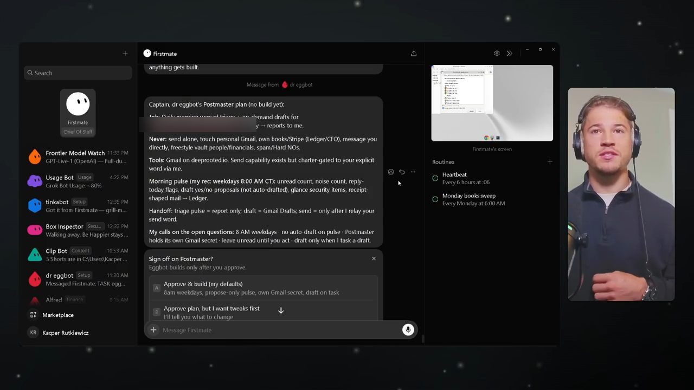Screen dimensions: 694x390
Task: Choose Approve & build (my defaults) option
Action: (x=264, y=288)
